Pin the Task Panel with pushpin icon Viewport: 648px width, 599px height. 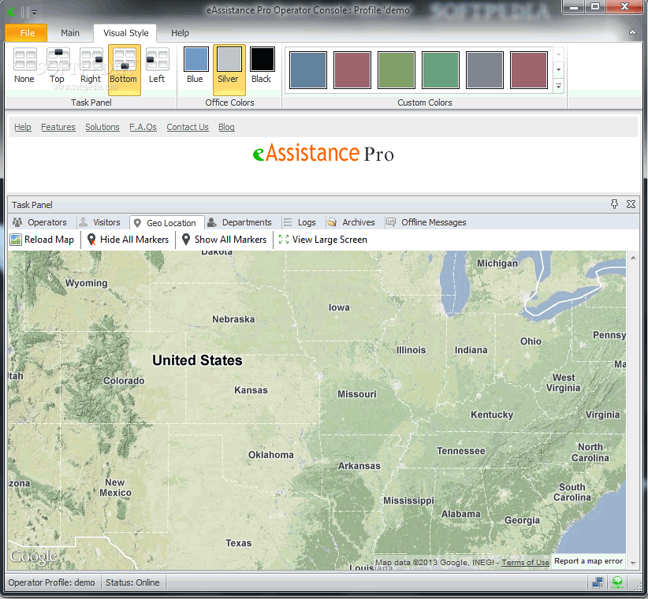tap(615, 204)
